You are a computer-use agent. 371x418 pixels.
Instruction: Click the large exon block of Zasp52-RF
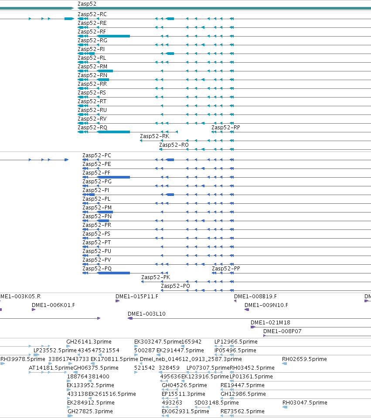point(114,36)
